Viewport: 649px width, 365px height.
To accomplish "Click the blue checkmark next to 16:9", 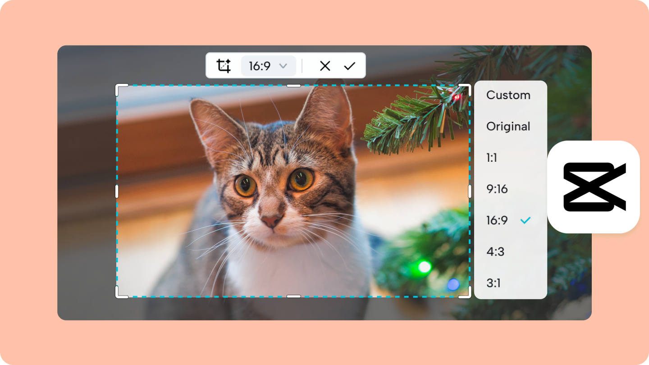I will pos(526,220).
